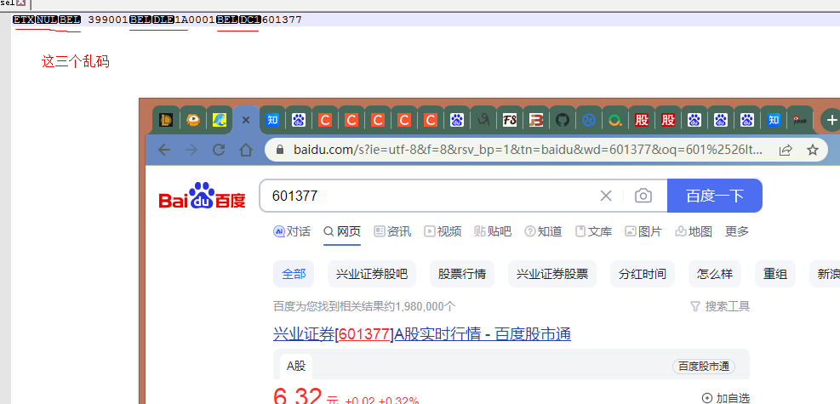Open Baidu image search camera
840x404 pixels.
[643, 196]
